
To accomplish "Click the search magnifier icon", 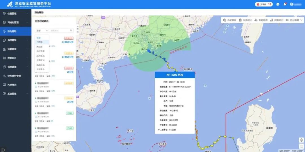I will pyautogui.click(x=71, y=30).
